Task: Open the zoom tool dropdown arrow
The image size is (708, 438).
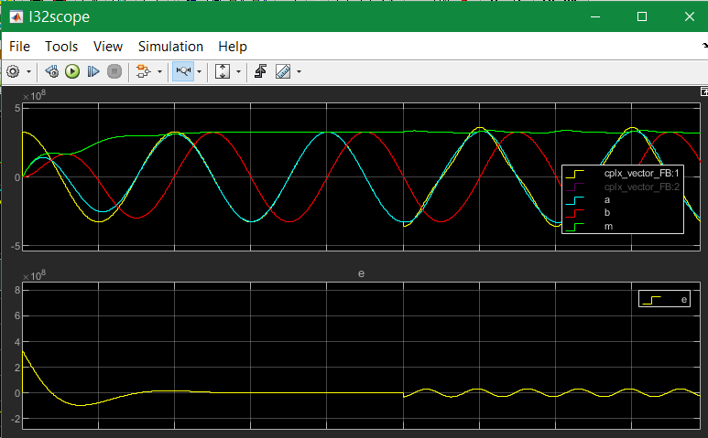Action: pyautogui.click(x=199, y=71)
